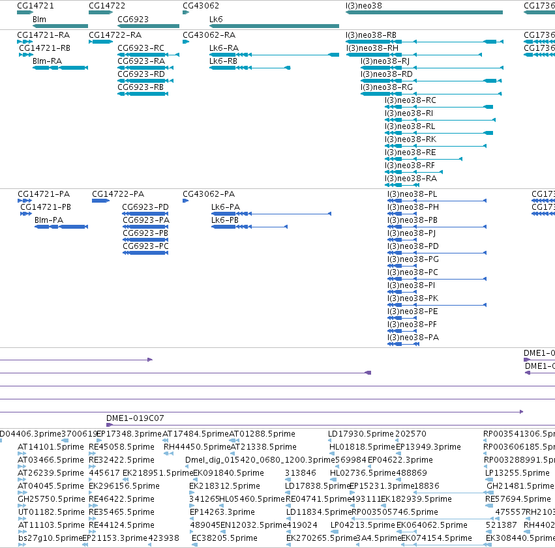Click the l(3)neo38-RC transcript label

pos(410,100)
